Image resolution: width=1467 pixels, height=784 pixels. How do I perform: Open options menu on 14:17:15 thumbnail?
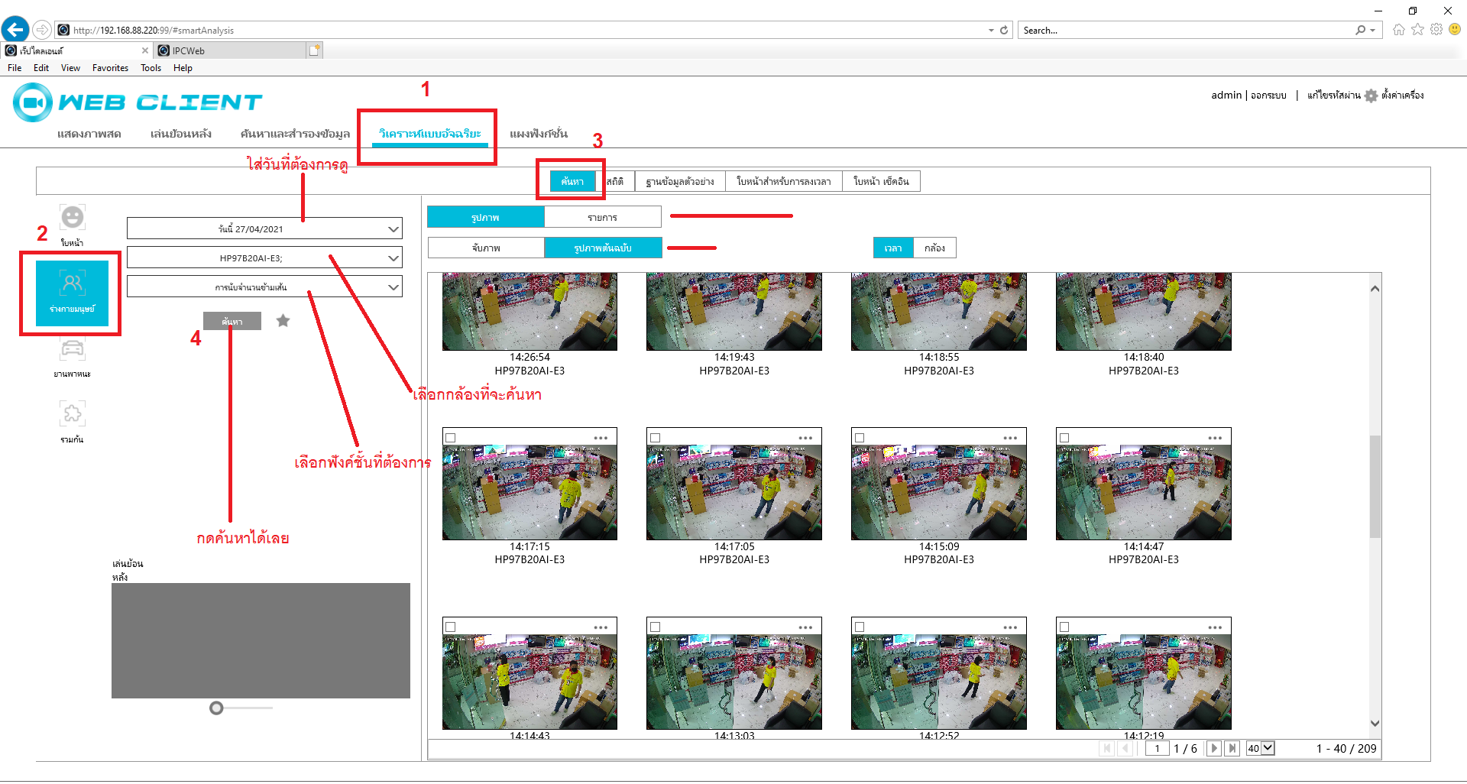[601, 439]
